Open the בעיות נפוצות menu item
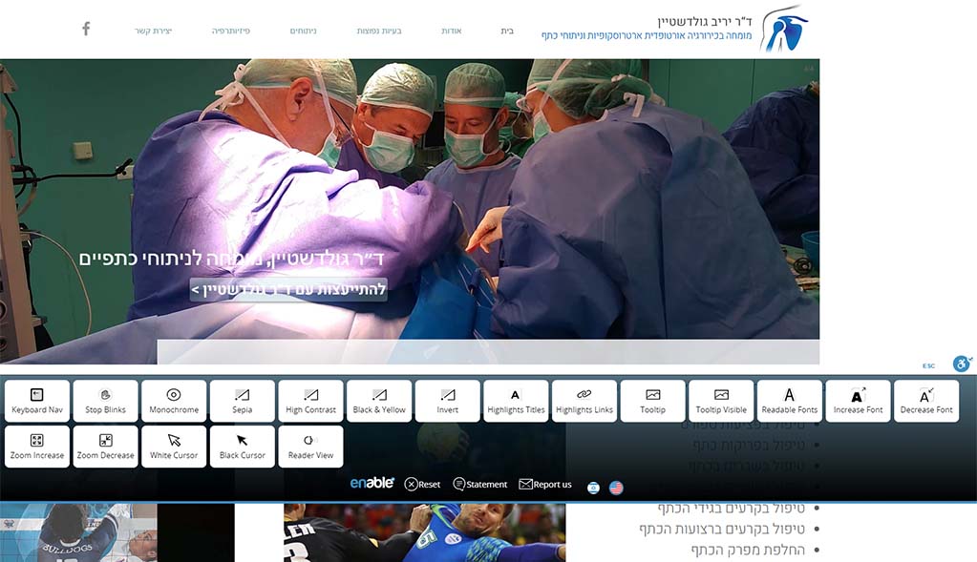 tap(379, 31)
